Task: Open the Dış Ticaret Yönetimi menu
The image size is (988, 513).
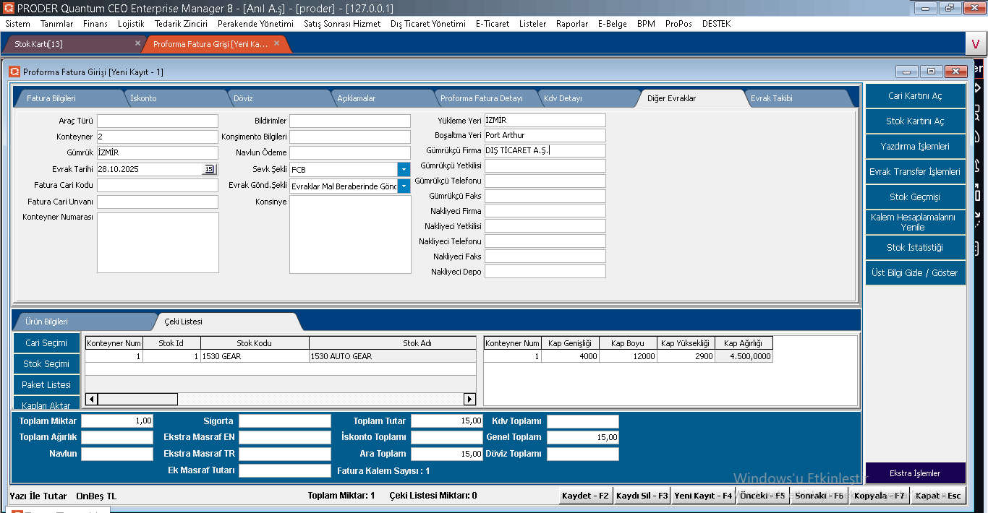Action: coord(427,24)
